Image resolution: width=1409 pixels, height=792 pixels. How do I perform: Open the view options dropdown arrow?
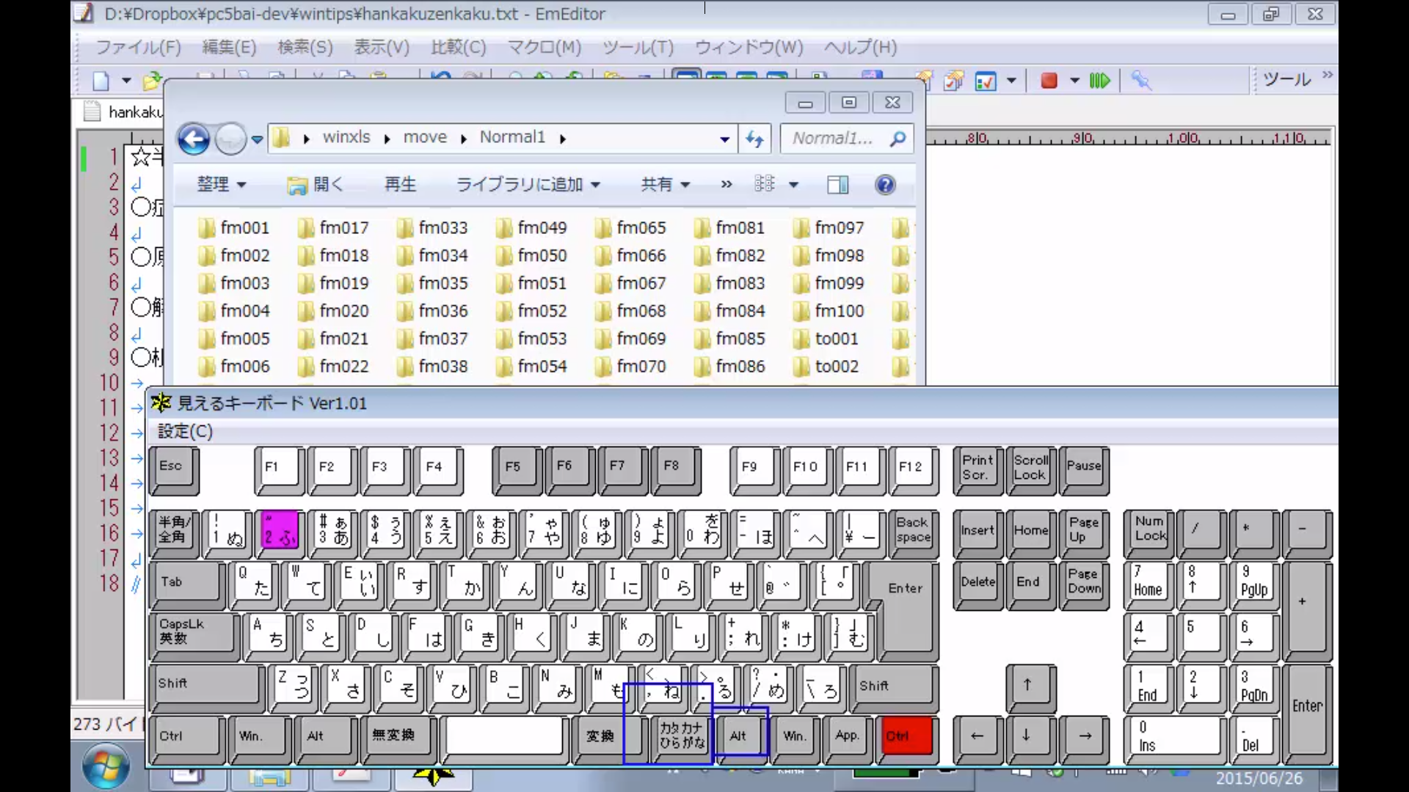coord(793,185)
